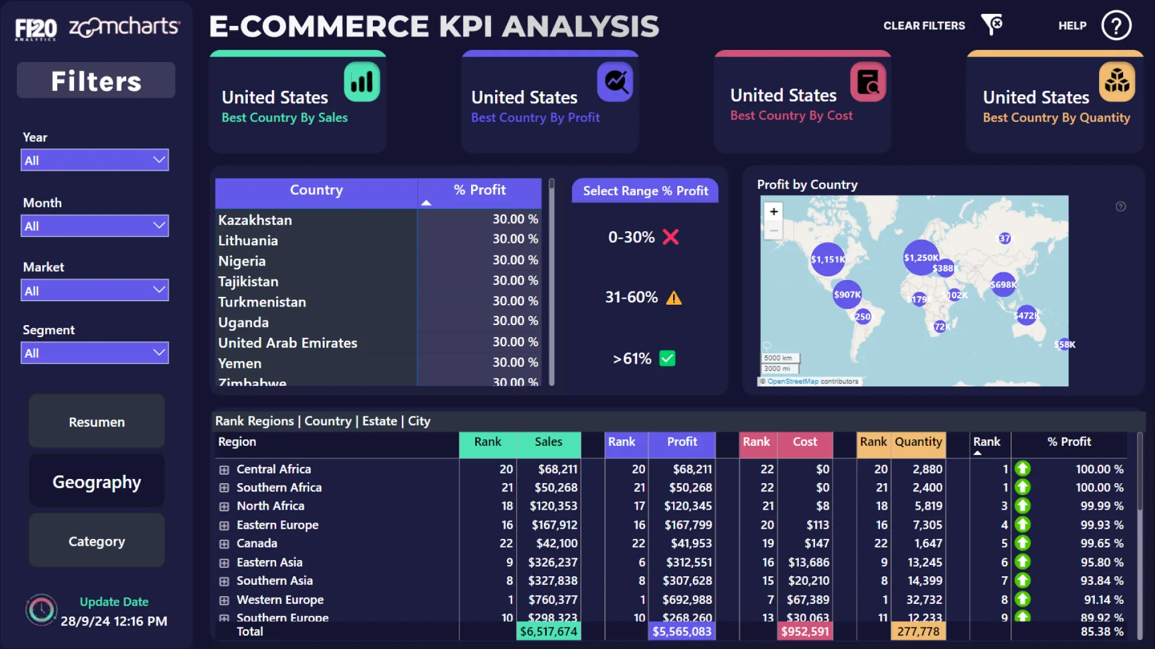
Task: Click the $907K map bubble
Action: click(x=847, y=294)
